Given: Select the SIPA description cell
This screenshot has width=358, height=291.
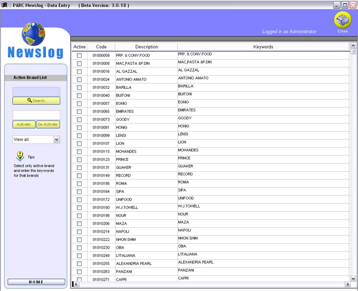Looking at the screenshot, I should 146,191.
